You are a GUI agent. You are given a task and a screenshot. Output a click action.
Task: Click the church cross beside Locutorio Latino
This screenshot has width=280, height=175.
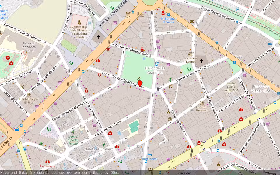click(x=202, y=61)
